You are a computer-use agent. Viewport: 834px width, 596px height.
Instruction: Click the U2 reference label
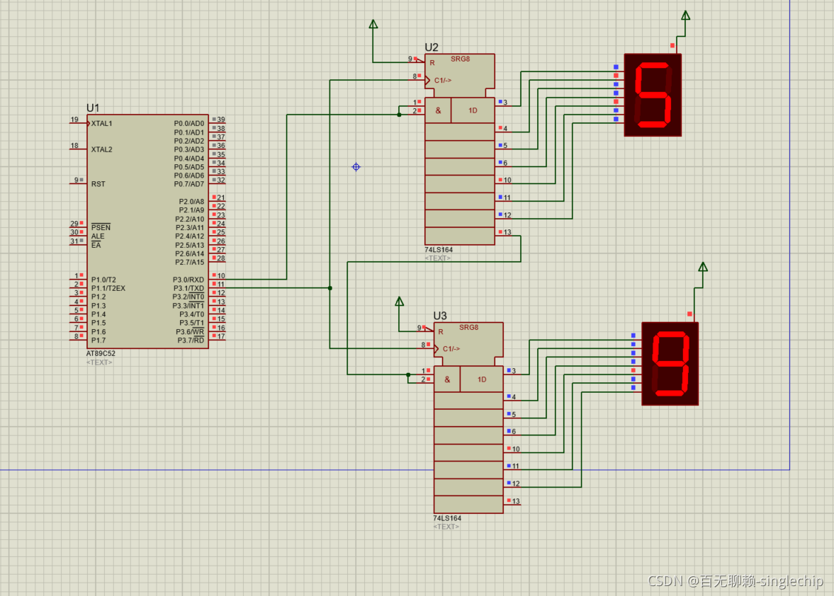432,47
